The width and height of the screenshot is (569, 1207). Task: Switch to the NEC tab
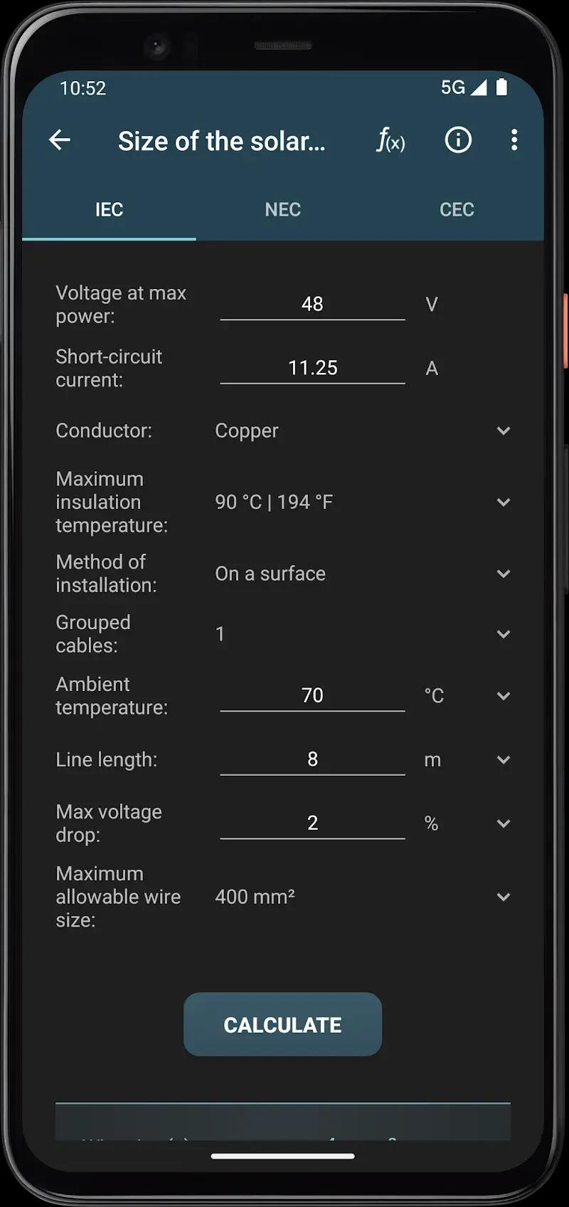pyautogui.click(x=282, y=209)
